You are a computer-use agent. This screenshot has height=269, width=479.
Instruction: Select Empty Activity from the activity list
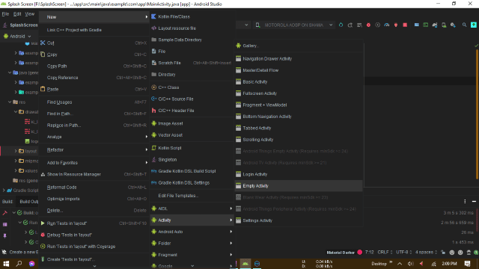299,186
